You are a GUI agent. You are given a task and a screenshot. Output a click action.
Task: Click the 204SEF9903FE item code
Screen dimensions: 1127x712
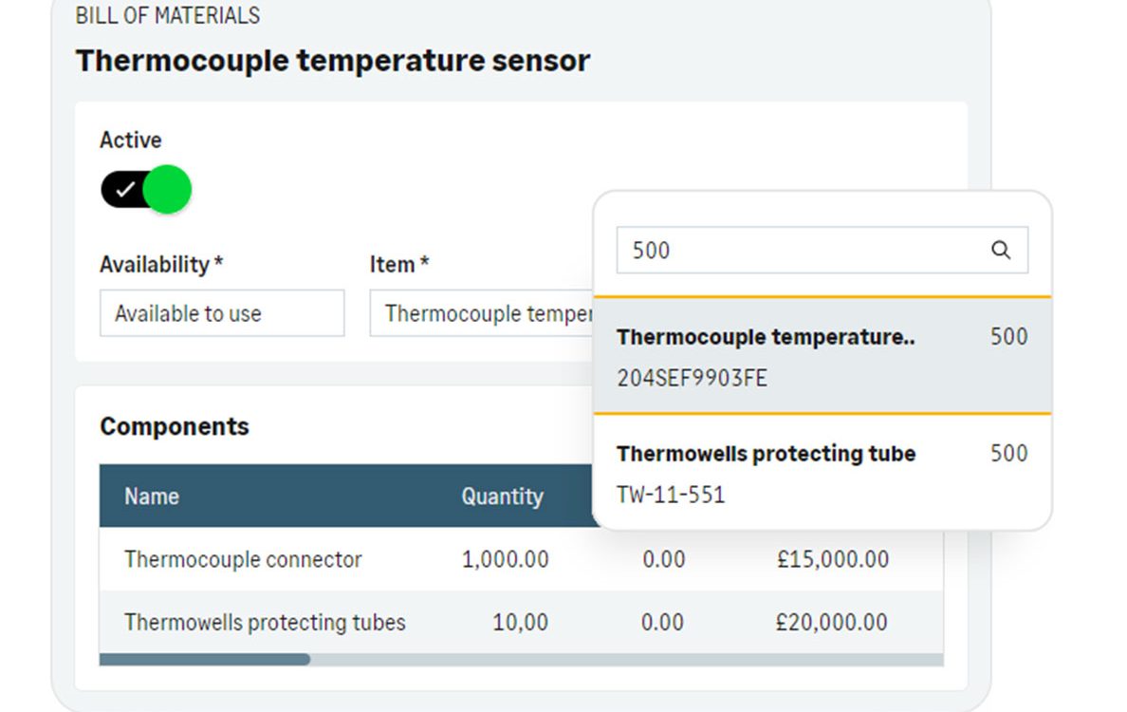coord(693,378)
